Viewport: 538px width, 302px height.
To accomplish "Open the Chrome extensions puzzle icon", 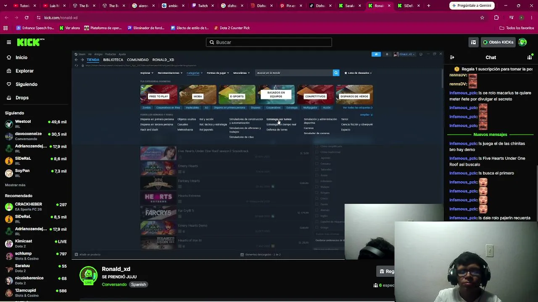I will click(496, 18).
